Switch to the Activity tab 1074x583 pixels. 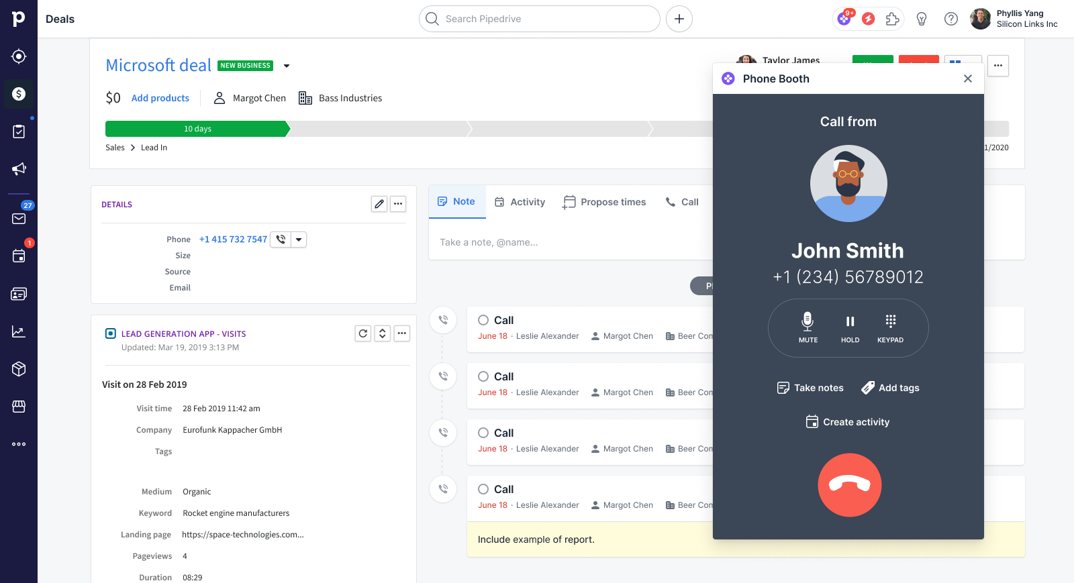click(x=520, y=202)
